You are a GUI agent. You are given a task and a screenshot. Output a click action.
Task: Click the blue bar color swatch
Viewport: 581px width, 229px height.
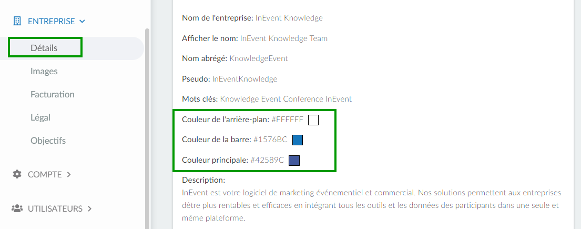[298, 140]
